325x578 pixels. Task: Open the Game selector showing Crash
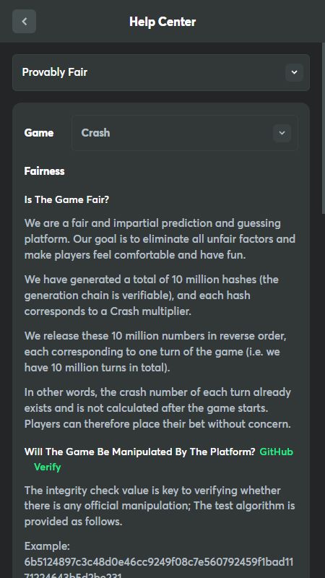tap(185, 133)
